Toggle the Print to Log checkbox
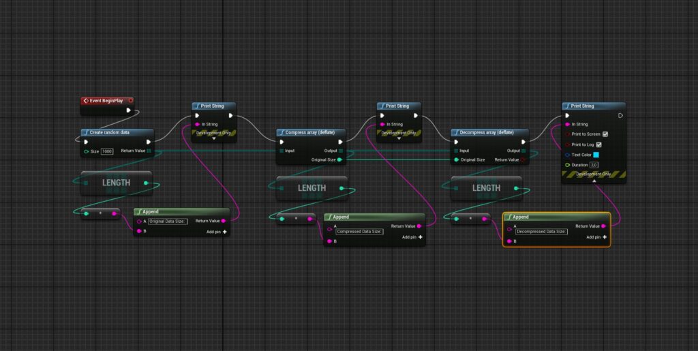The image size is (698, 351). 599,144
